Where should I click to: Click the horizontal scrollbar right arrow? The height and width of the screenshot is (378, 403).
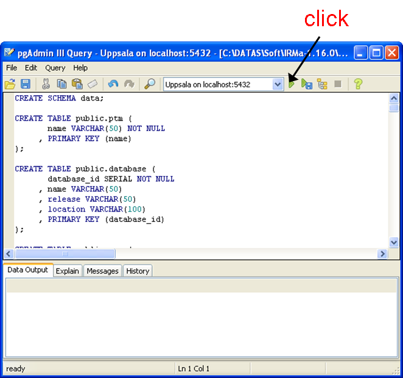pyautogui.click(x=382, y=254)
